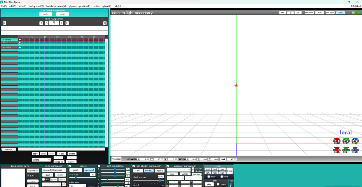The image size is (362, 187).
Task: Go to previous keyframe arrow button
Action: pos(41,23)
